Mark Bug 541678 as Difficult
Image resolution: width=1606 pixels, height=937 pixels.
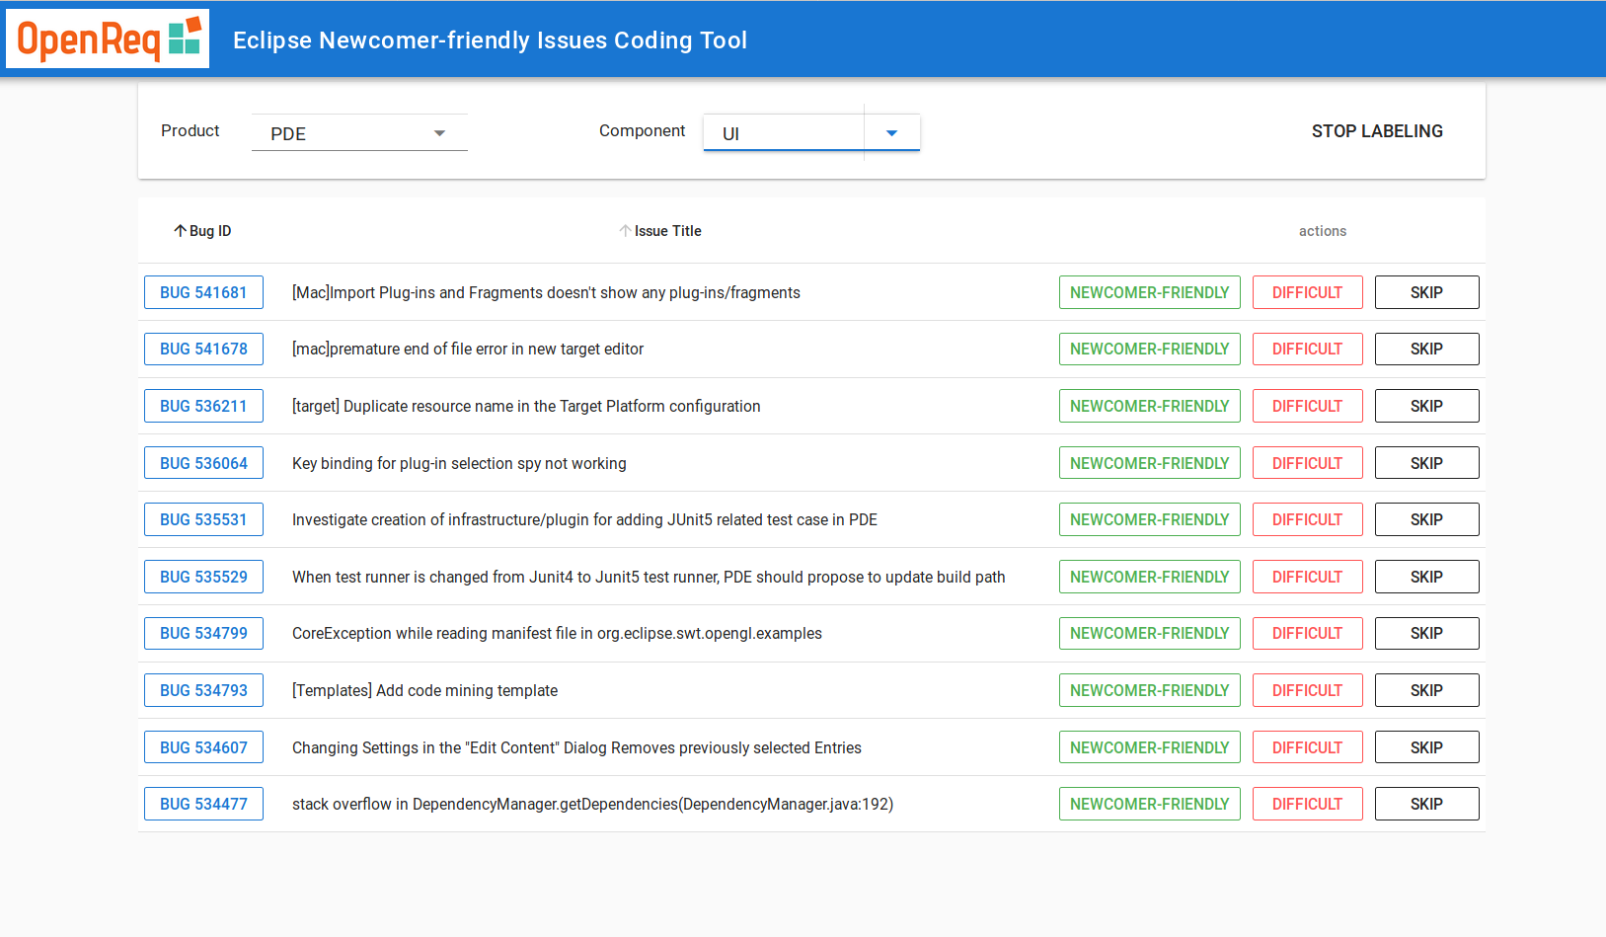coord(1307,350)
